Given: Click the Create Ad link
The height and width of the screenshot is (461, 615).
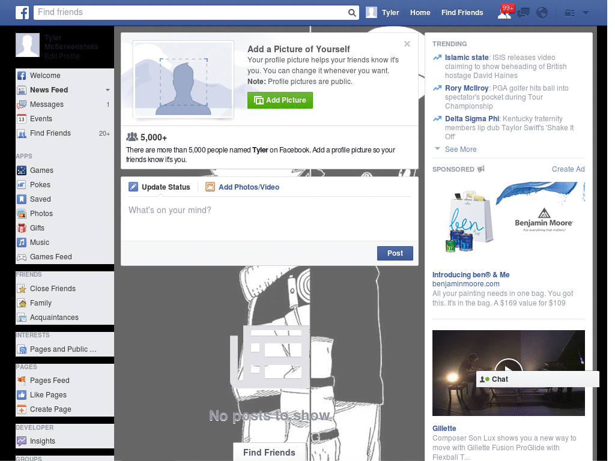Looking at the screenshot, I should click(568, 169).
